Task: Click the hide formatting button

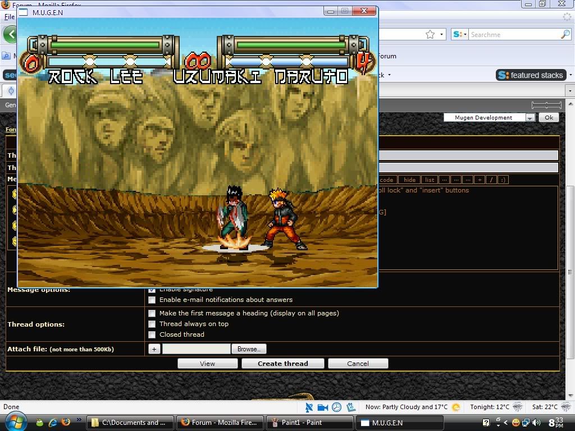Action: tap(409, 180)
